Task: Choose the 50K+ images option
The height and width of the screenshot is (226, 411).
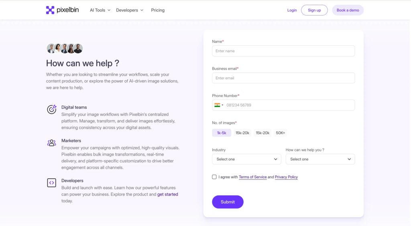Action: (x=281, y=133)
